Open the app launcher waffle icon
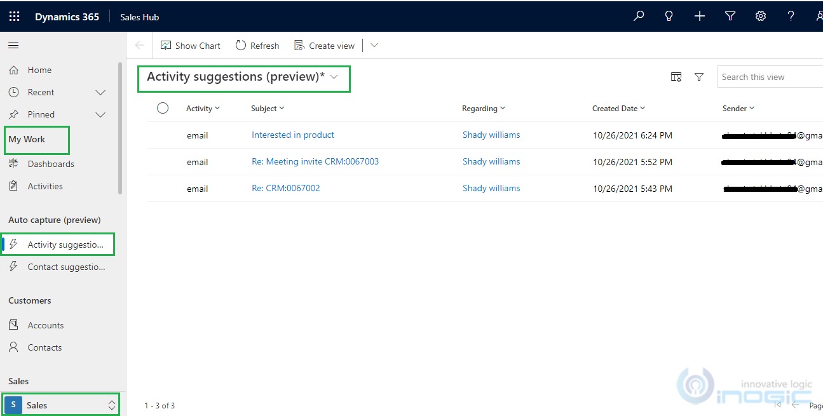 pyautogui.click(x=14, y=17)
